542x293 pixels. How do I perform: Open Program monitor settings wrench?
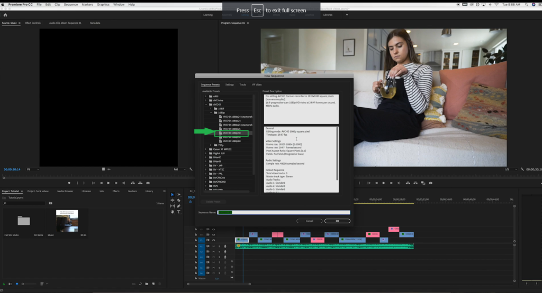[x=522, y=169]
